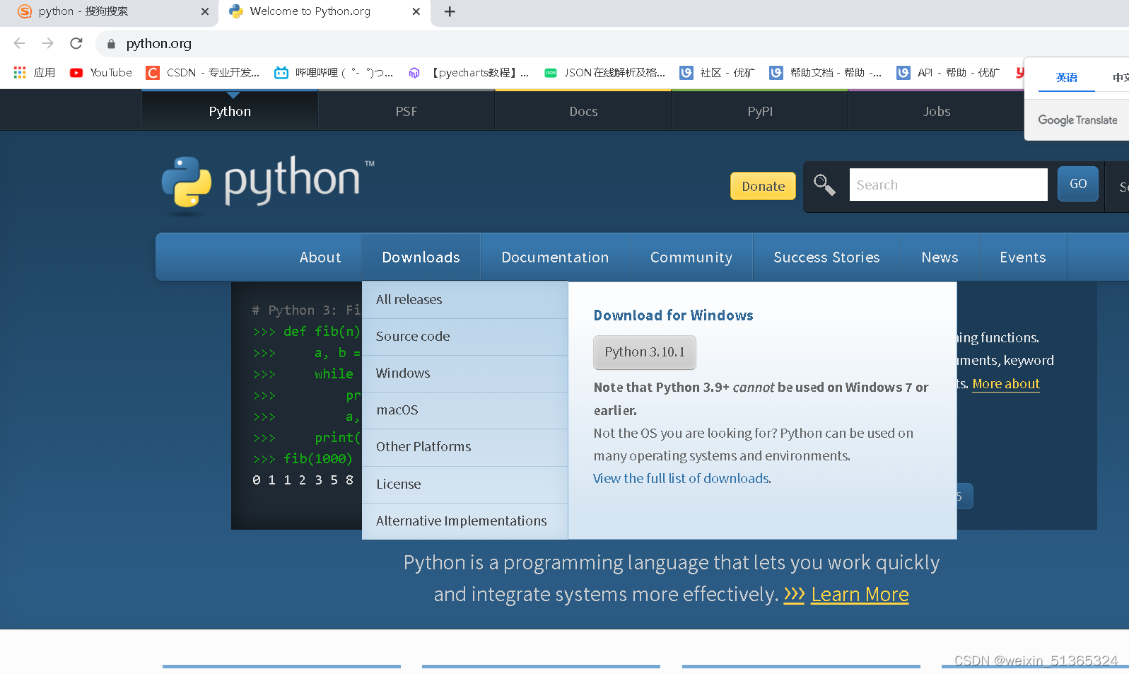The image size is (1129, 674).
Task: Open the pyecharts教程 bookmark
Action: pyautogui.click(x=469, y=72)
